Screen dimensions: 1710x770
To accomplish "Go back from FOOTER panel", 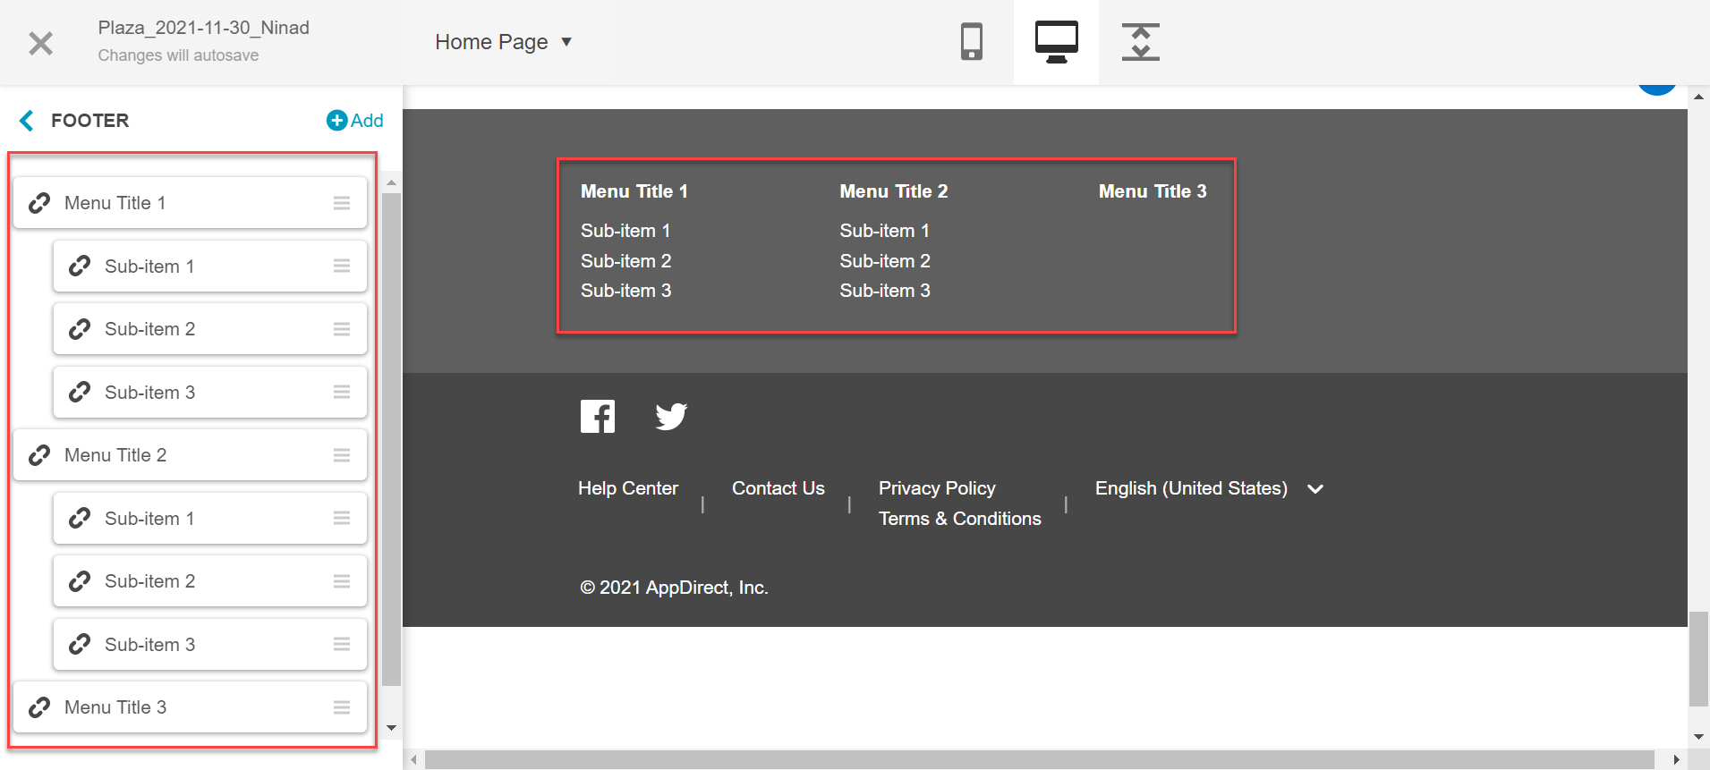I will click(x=27, y=121).
